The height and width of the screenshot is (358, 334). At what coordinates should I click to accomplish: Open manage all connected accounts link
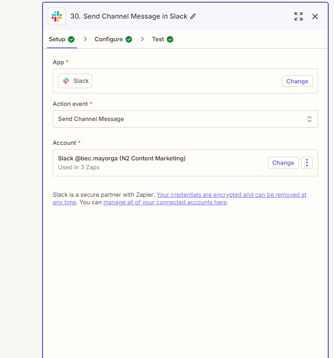[x=165, y=202]
